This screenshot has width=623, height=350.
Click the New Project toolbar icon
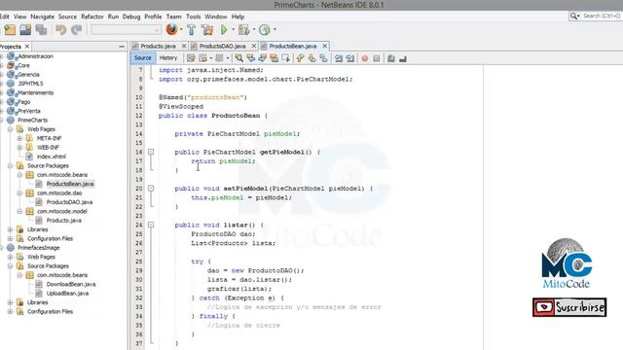[x=10, y=30]
